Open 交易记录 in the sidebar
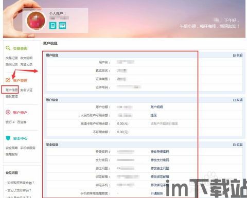This screenshot has width=247, height=198. tap(12, 58)
